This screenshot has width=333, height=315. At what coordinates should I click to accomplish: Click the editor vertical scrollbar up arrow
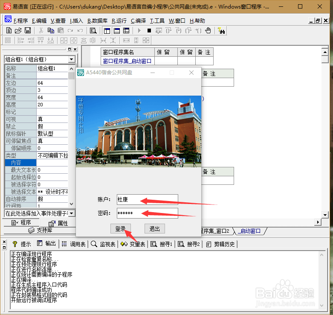pos(325,52)
